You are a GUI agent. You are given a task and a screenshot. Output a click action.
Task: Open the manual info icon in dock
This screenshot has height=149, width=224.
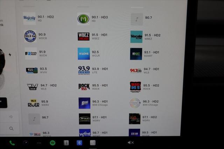66,143
